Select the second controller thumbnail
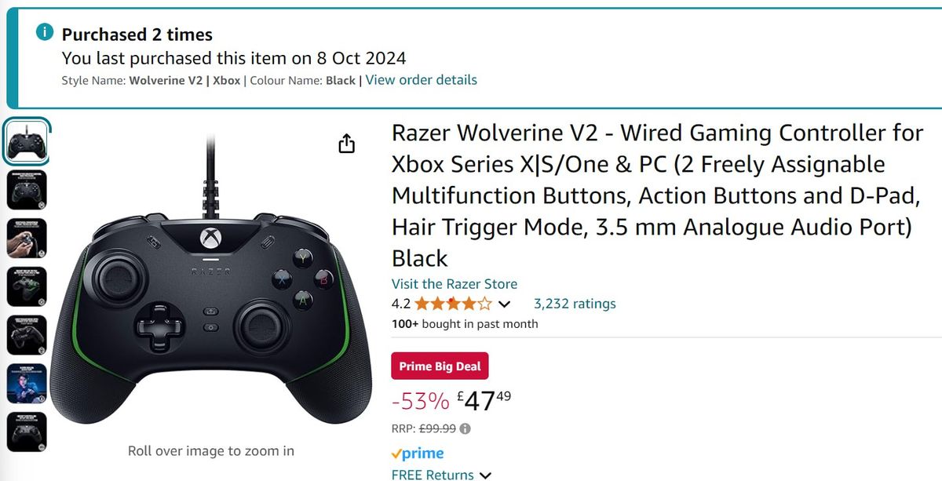Viewport: 942px width, 481px height. click(26, 189)
